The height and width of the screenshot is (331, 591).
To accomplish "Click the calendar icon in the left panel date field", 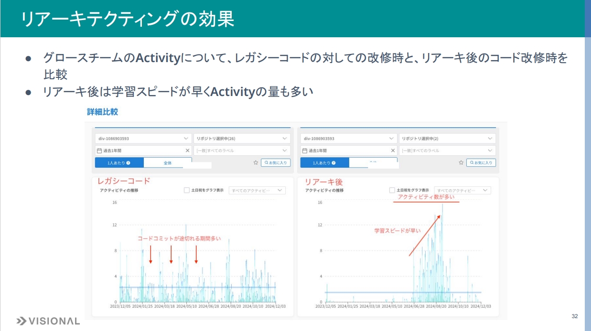I will pos(99,150).
